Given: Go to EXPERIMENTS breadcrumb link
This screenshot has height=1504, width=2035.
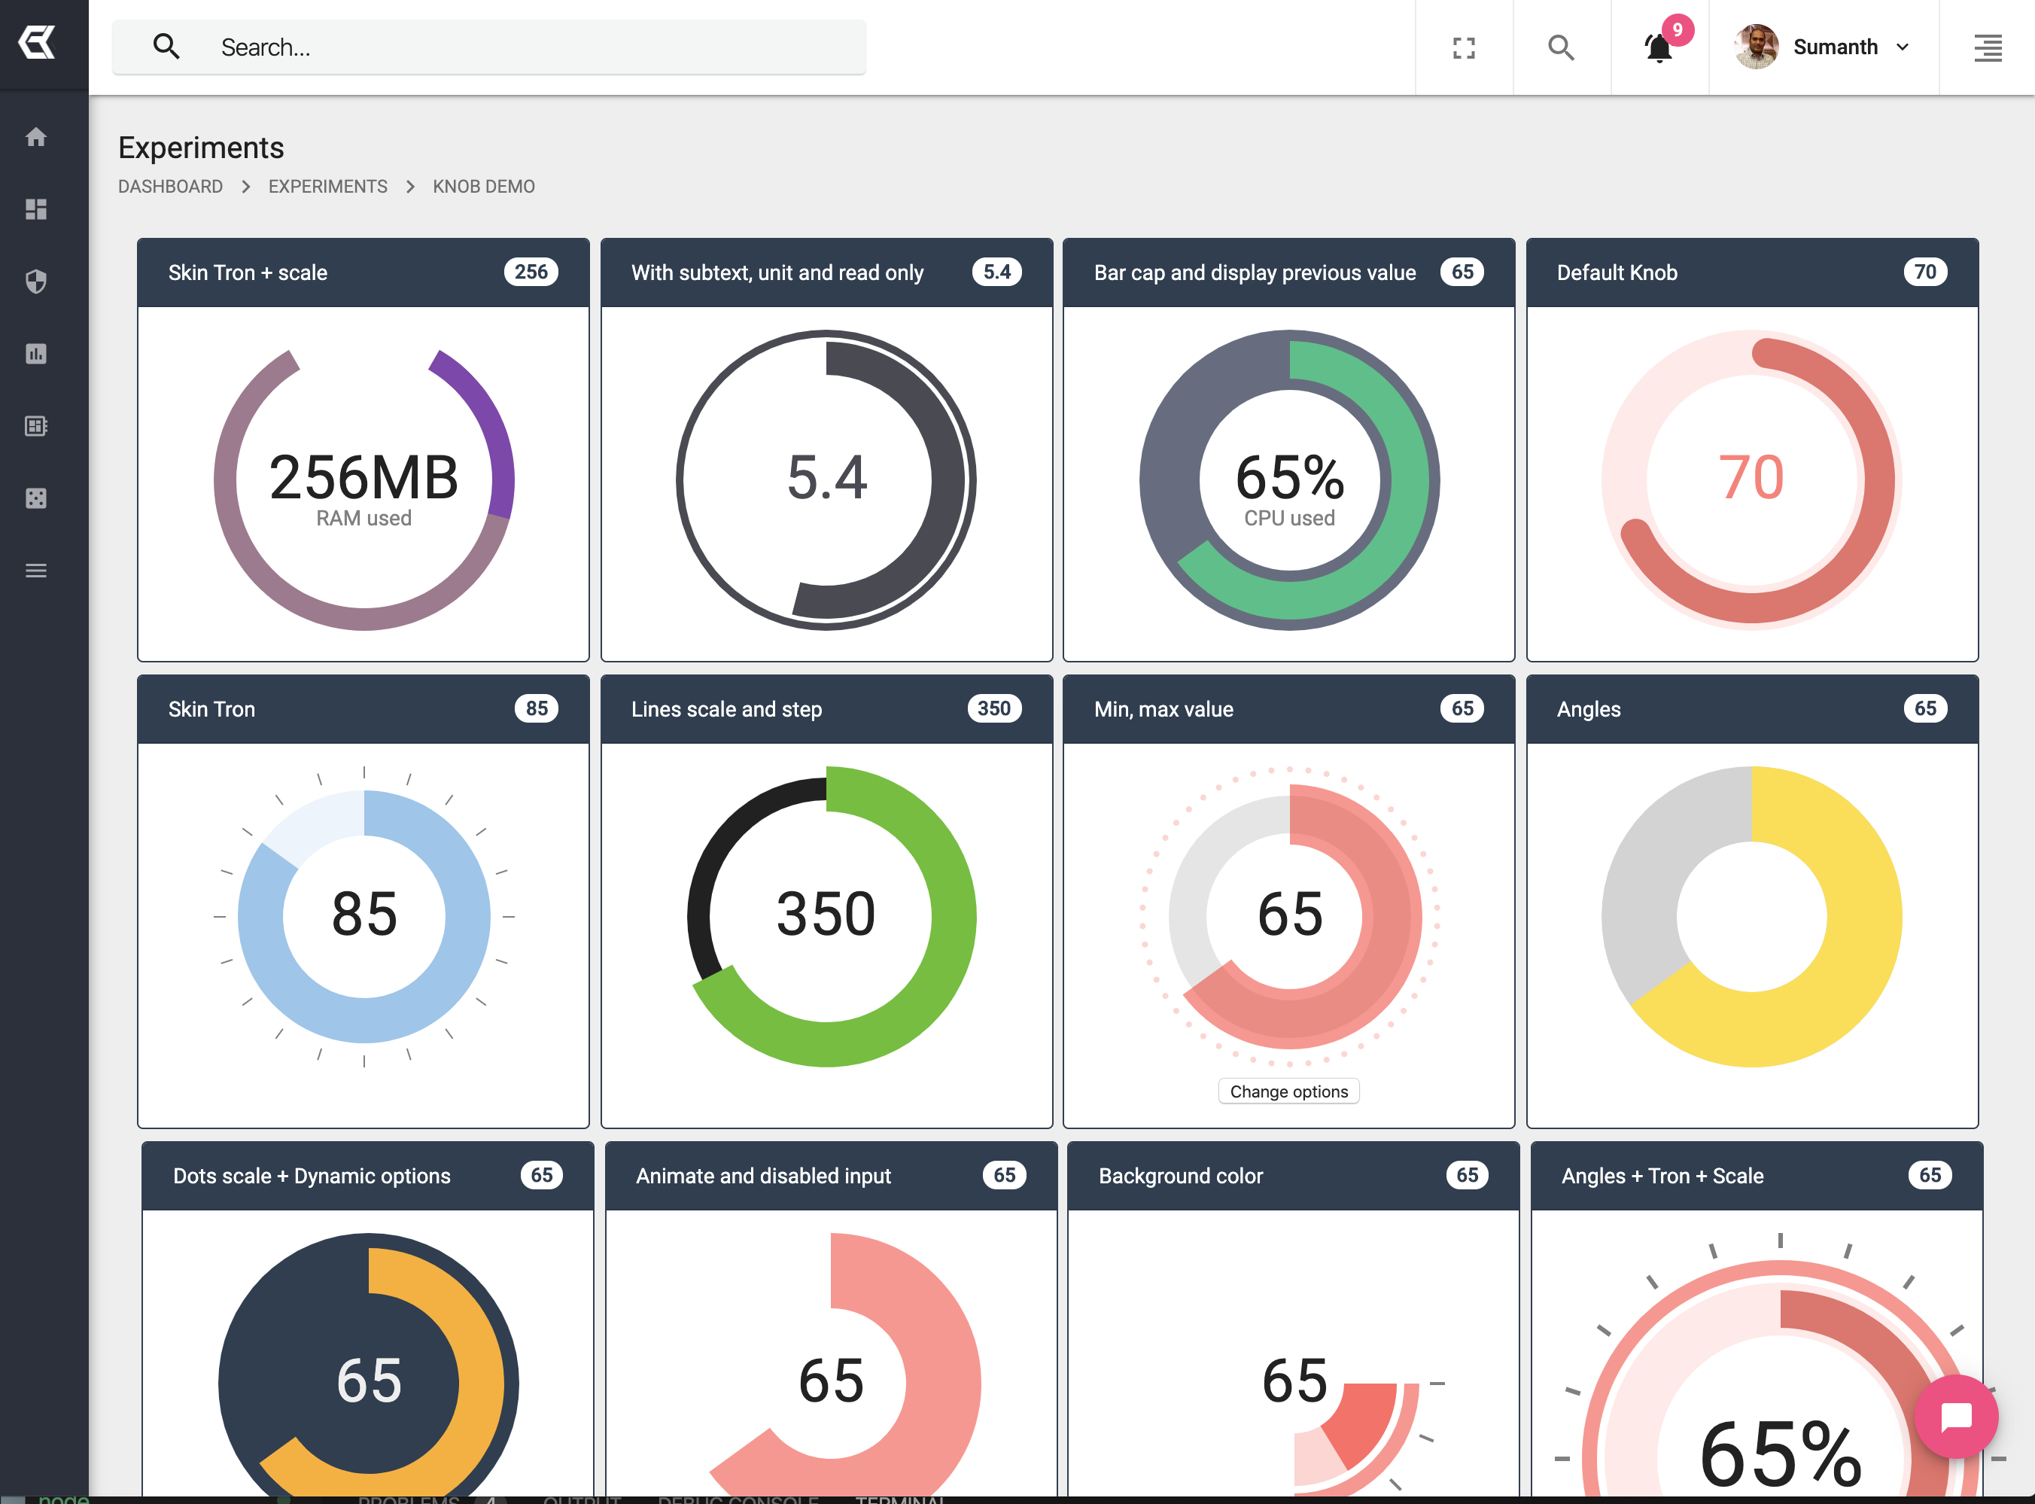Looking at the screenshot, I should (327, 187).
